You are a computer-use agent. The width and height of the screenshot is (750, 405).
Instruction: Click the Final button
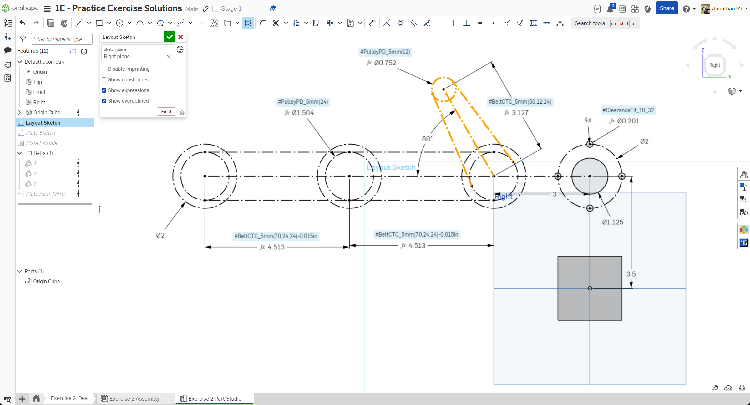tap(166, 112)
